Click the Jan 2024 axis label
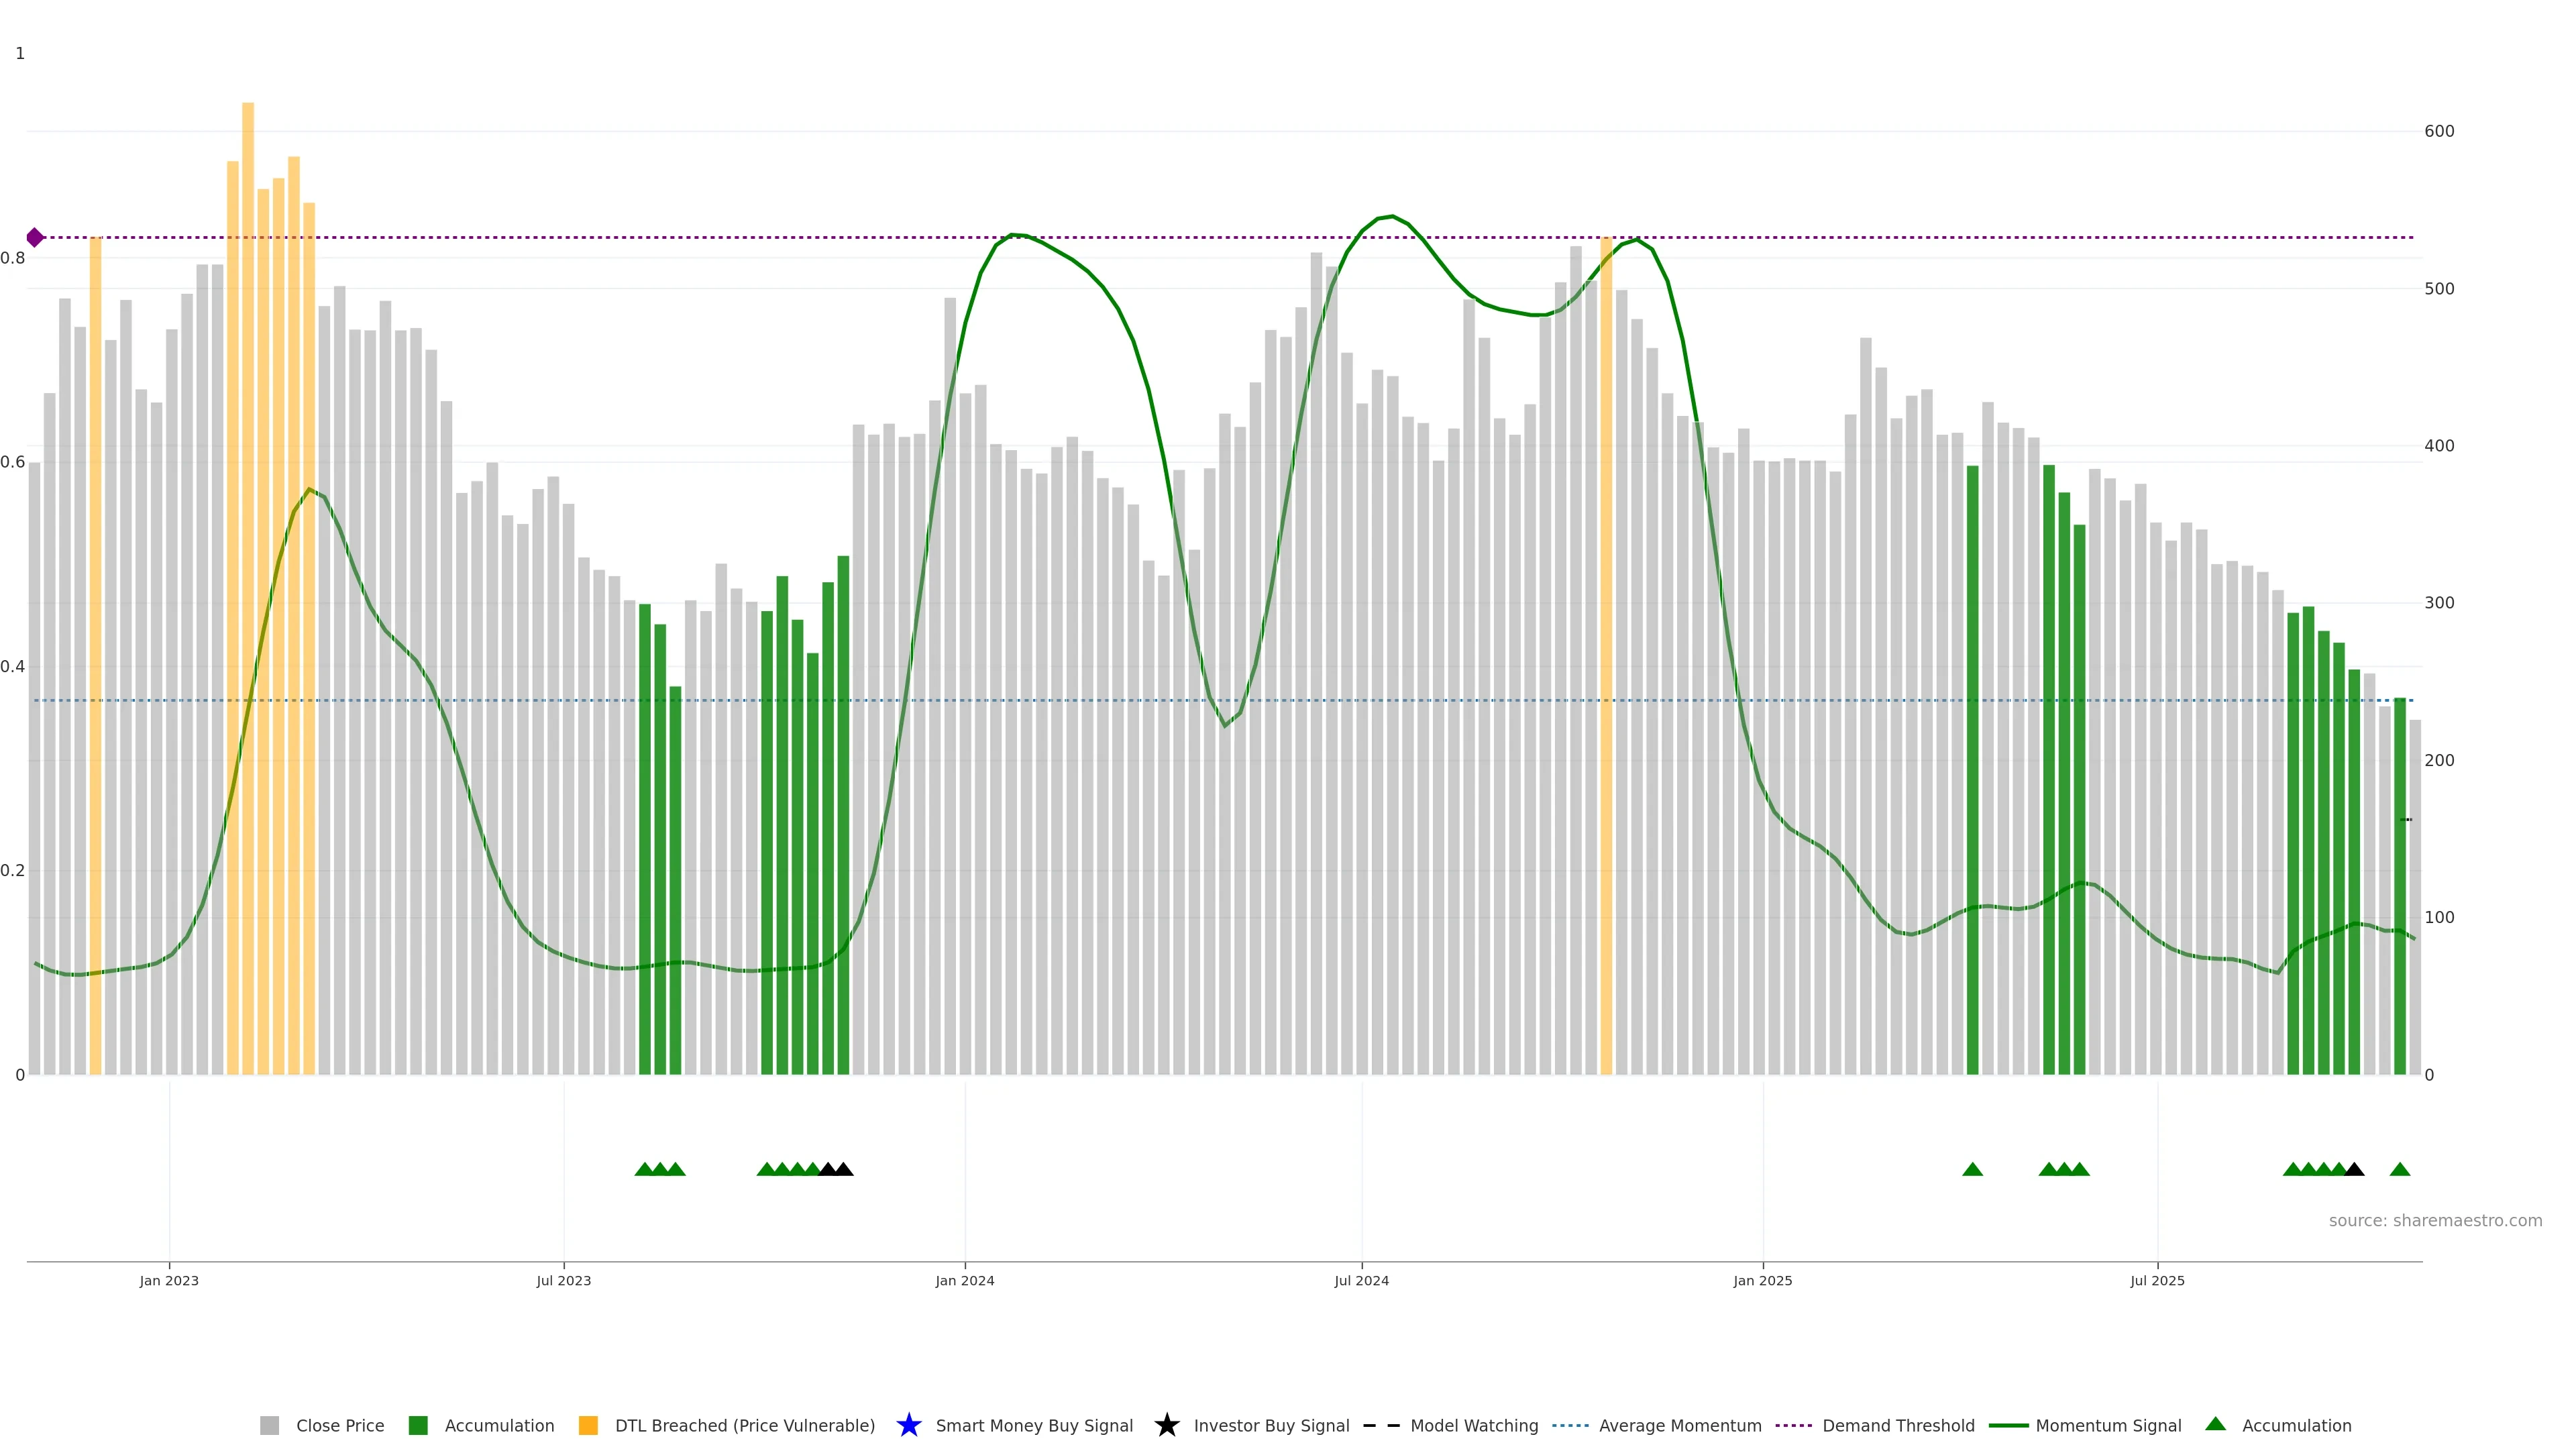The height and width of the screenshot is (1449, 2576). [x=964, y=1281]
